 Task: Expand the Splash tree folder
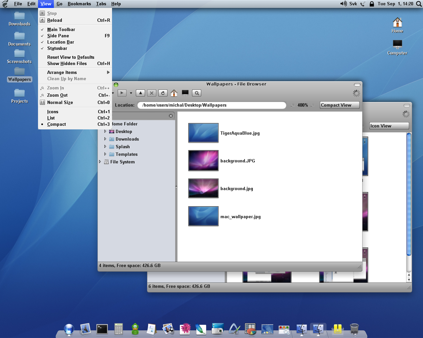105,147
